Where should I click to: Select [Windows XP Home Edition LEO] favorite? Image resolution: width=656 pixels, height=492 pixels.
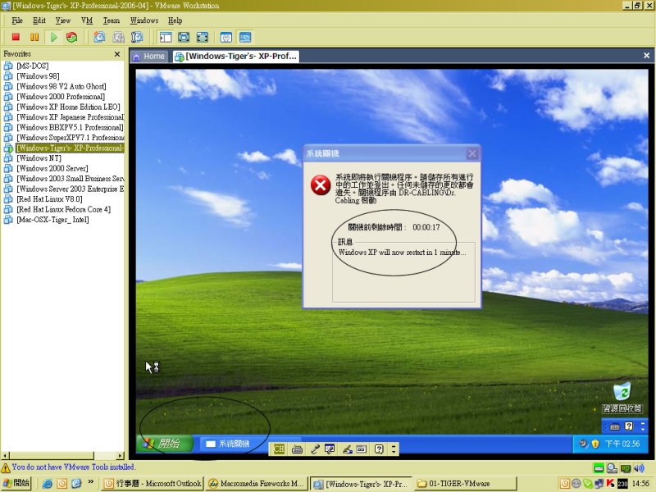pos(68,107)
